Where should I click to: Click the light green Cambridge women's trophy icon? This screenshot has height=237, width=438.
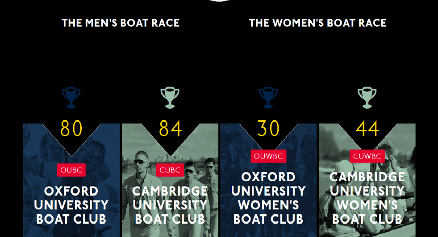(367, 98)
